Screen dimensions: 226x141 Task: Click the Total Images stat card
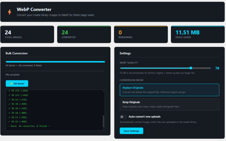point(27,34)
